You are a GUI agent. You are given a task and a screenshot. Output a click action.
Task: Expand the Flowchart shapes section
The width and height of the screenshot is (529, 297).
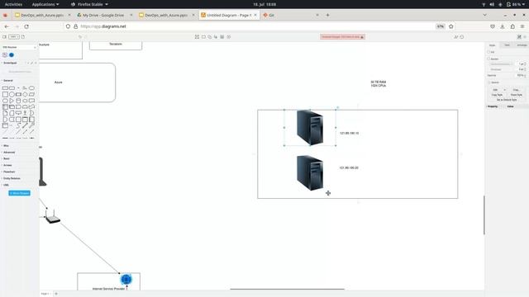9,172
